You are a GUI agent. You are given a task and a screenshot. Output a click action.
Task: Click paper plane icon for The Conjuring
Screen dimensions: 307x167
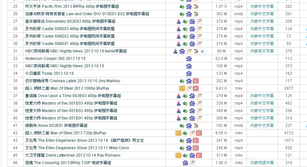(x=192, y=162)
